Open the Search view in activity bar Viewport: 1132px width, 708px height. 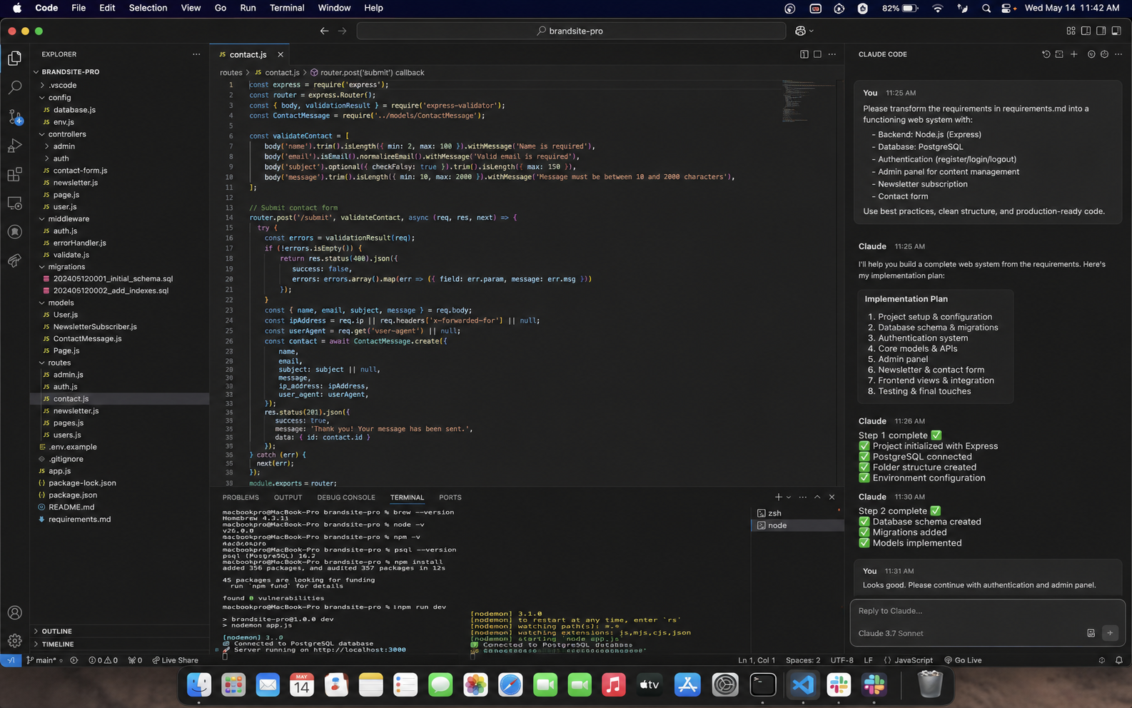(x=15, y=88)
